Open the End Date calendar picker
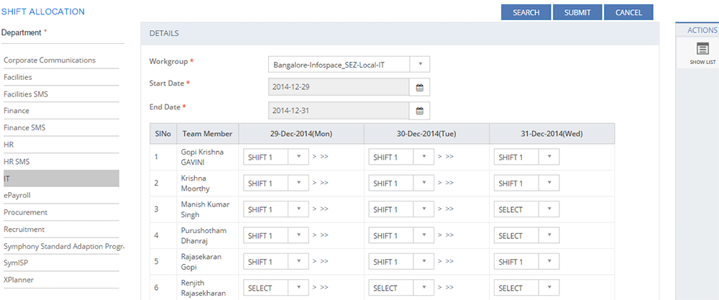The width and height of the screenshot is (719, 300). click(x=420, y=111)
